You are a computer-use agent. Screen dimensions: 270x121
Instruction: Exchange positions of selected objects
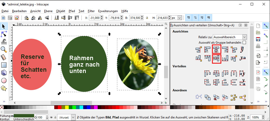207,97
